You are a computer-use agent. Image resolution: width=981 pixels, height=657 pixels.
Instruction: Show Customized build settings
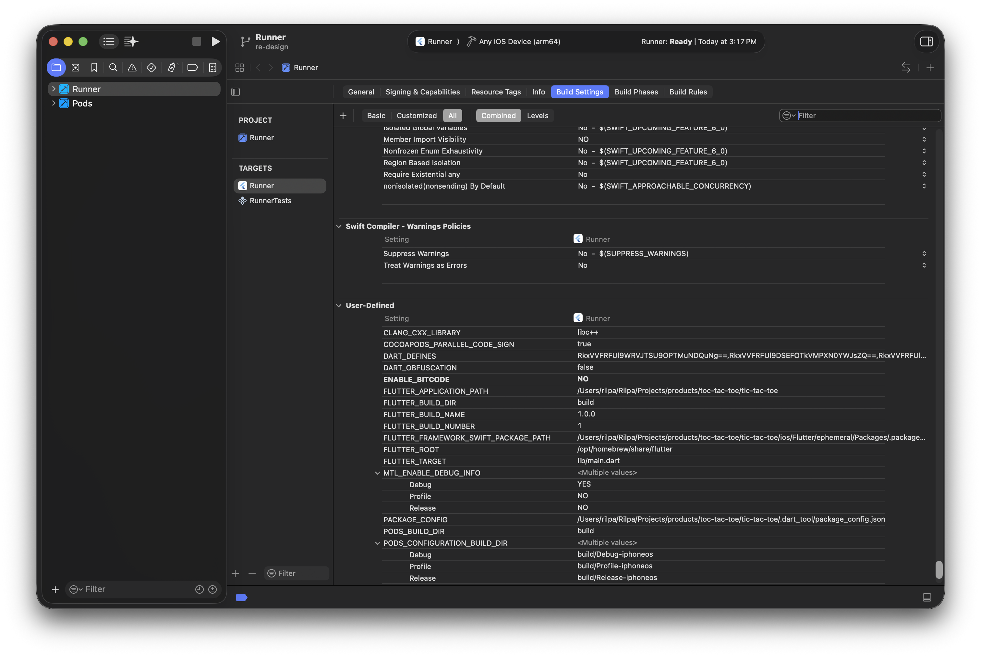click(x=416, y=116)
